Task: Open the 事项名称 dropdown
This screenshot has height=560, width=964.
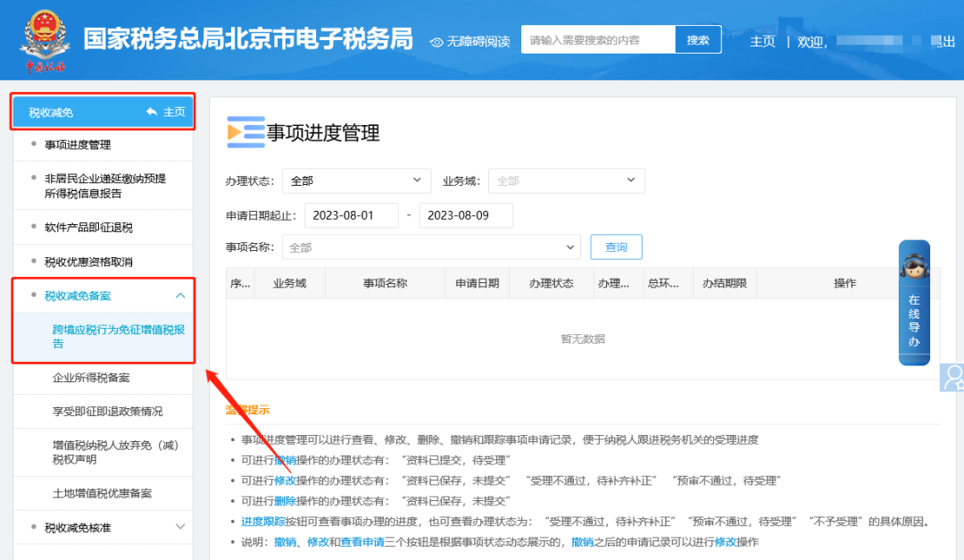Action: coord(431,247)
